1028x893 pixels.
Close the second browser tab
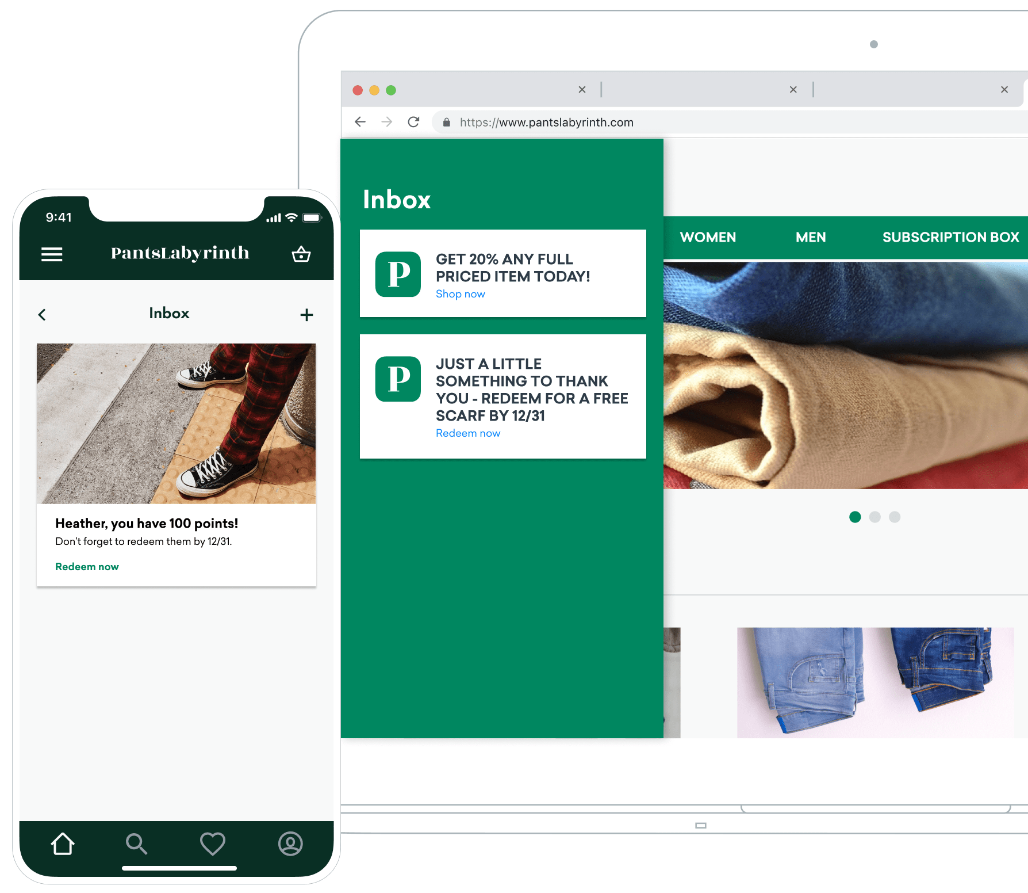pos(793,90)
